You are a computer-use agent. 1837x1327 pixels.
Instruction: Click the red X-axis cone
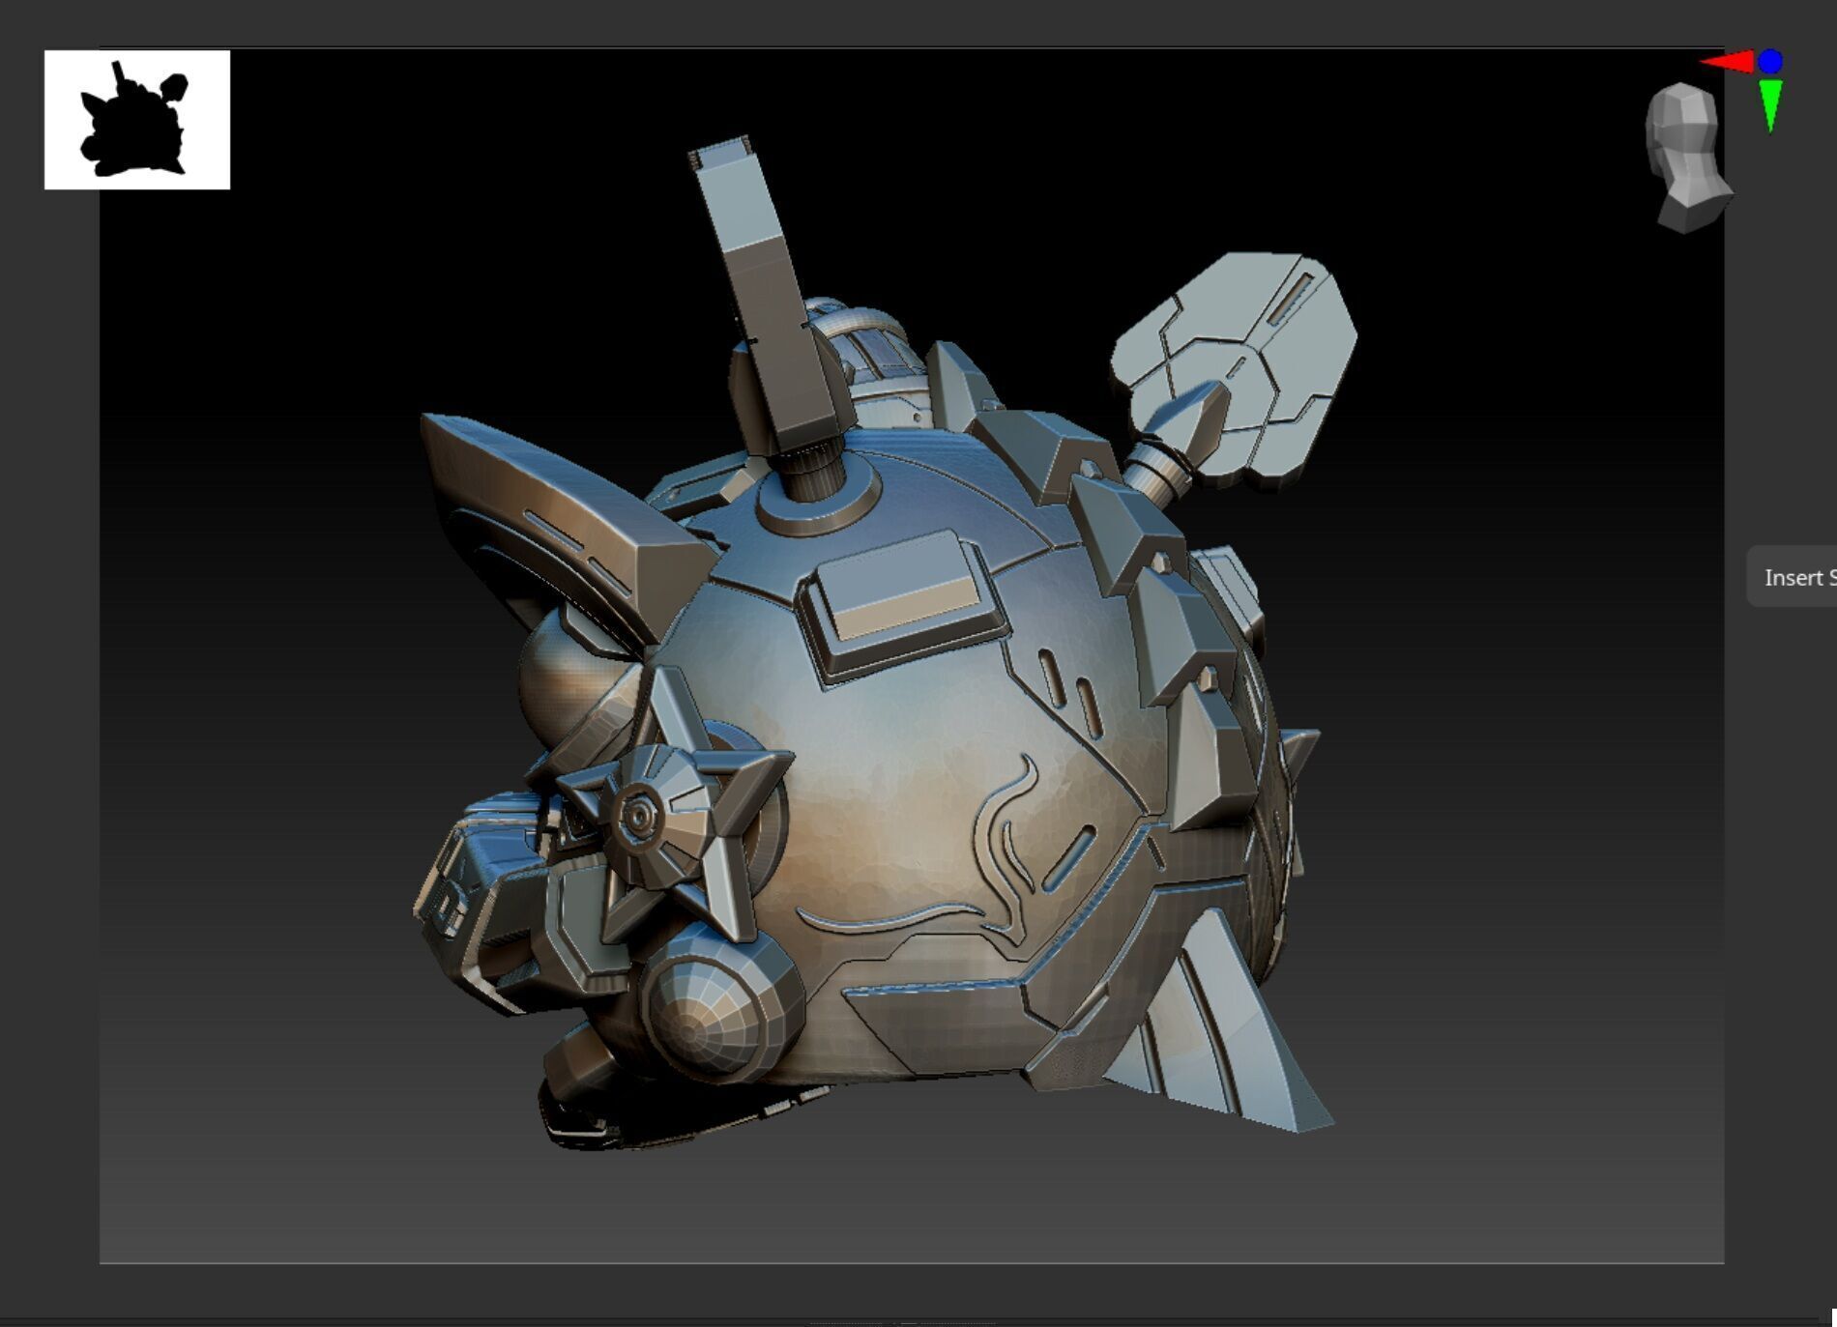[1728, 62]
